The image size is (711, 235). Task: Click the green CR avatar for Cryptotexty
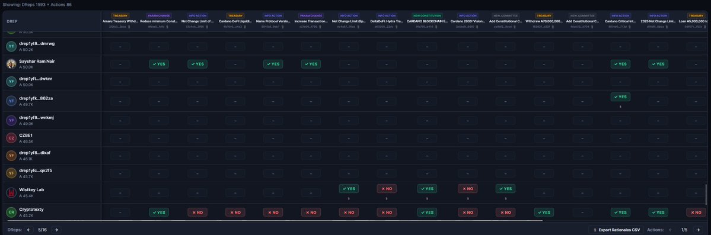(x=11, y=212)
